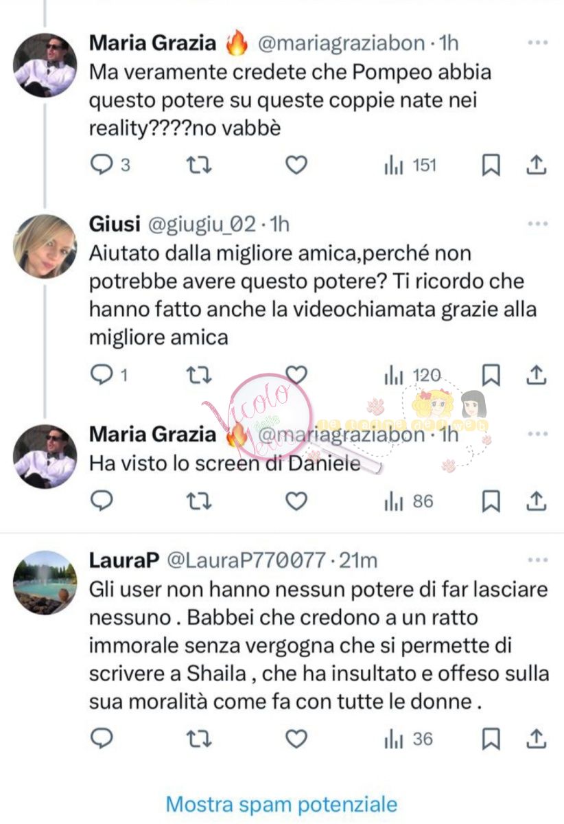View analytics showing 86 views

click(x=410, y=502)
